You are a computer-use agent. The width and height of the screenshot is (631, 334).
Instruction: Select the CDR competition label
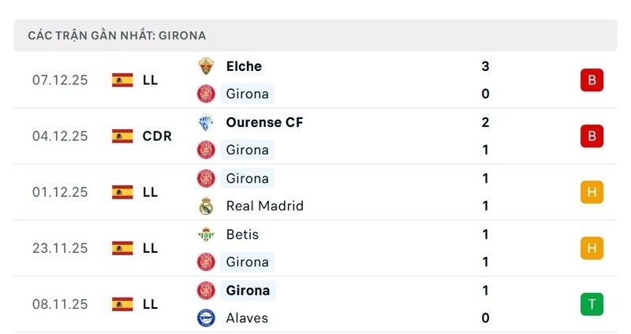pyautogui.click(x=157, y=136)
